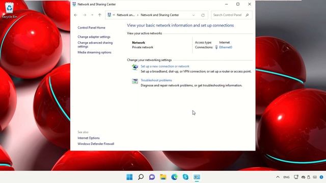
Task: Click the Forward navigation arrow
Action: point(85,15)
